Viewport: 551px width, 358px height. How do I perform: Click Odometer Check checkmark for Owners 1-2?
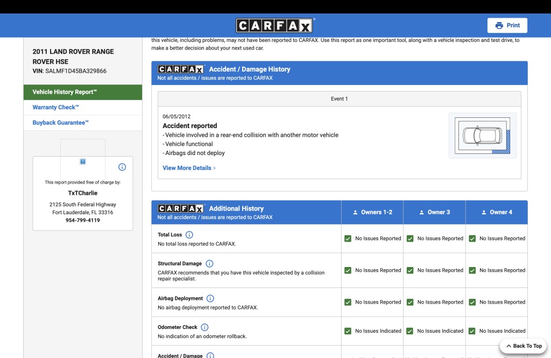pyautogui.click(x=348, y=331)
